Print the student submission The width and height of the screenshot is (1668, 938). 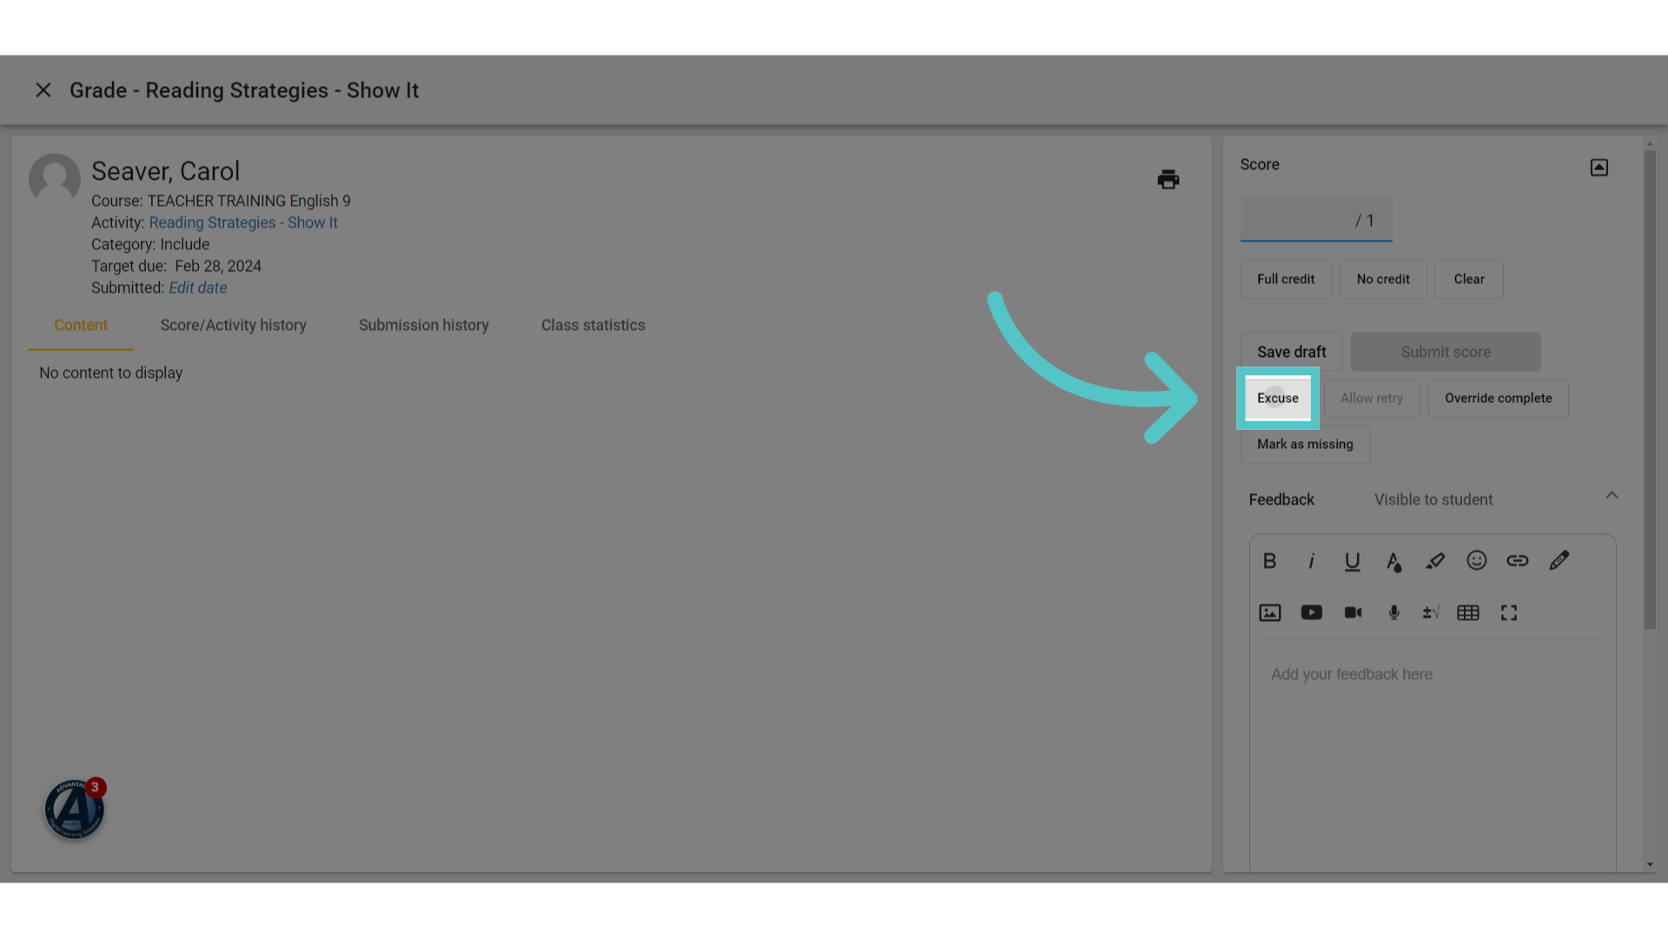tap(1168, 180)
